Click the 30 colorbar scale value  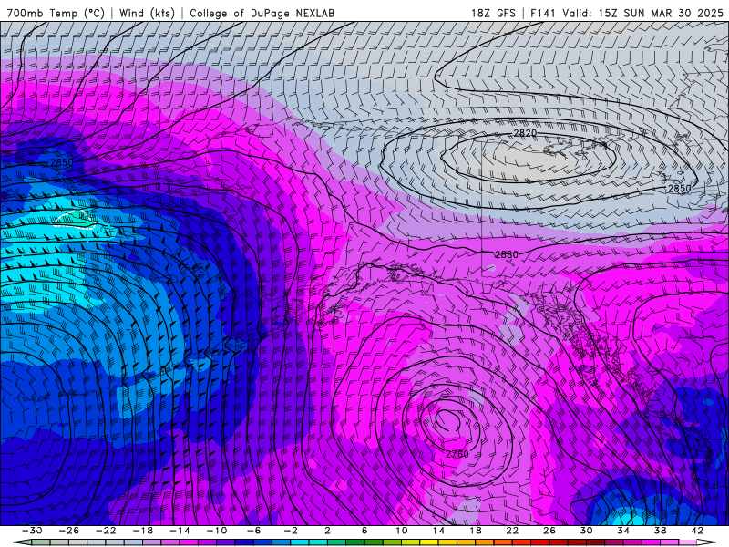[x=586, y=531]
